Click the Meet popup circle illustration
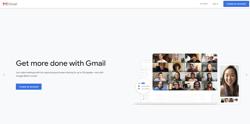 (143, 86)
